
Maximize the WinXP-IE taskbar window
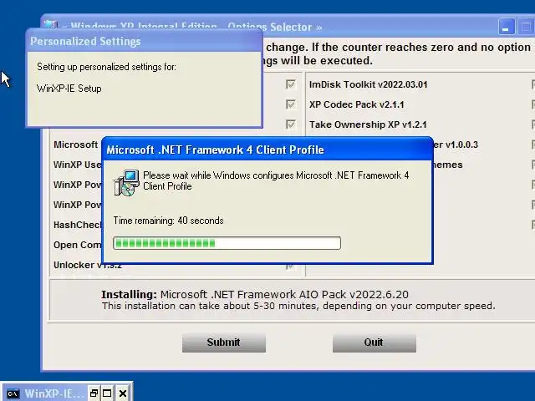tap(107, 393)
